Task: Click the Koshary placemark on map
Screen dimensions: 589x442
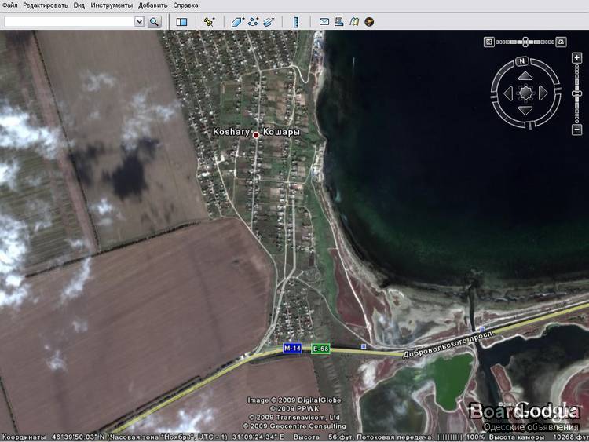Action: (256, 135)
